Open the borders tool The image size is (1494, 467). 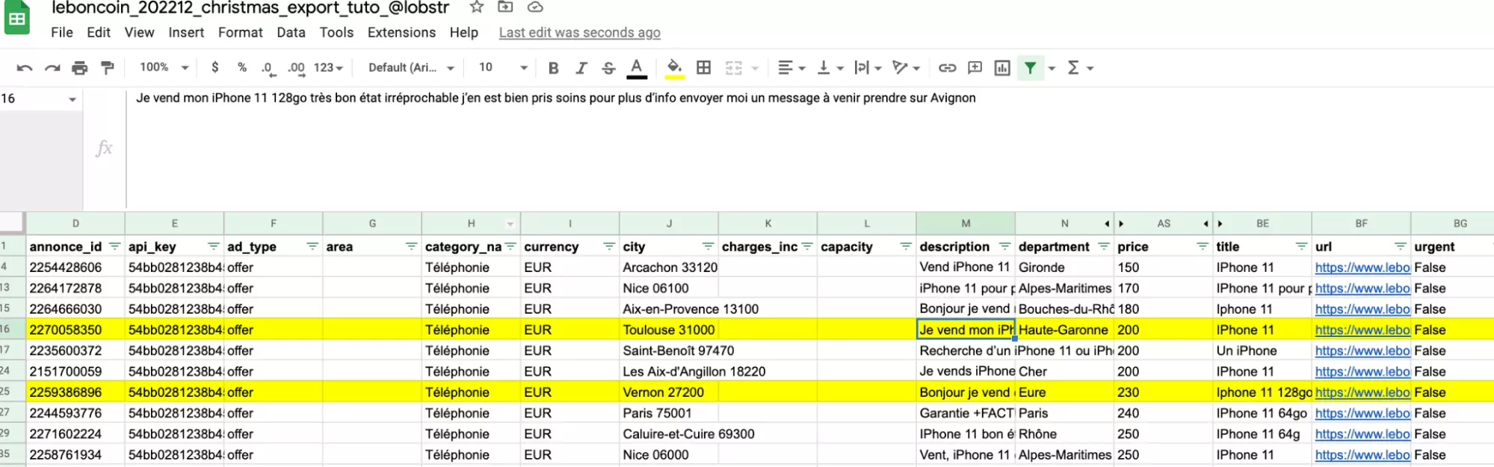pos(703,68)
